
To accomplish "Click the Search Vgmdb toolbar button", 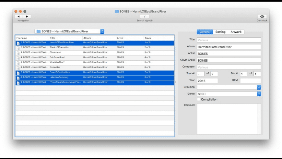I will tap(145, 16).
